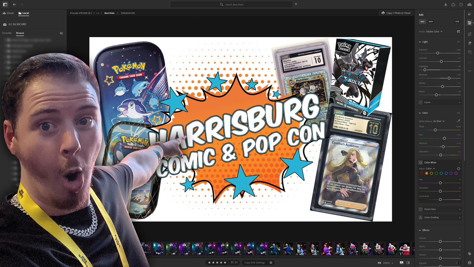Select the Browse tab
474x267 pixels.
(x=20, y=33)
